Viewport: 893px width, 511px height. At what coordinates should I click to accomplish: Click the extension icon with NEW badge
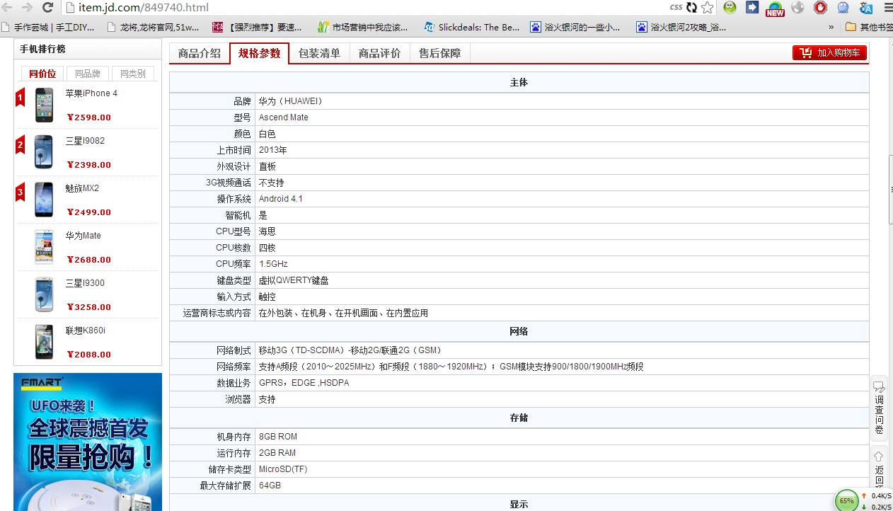coord(775,8)
